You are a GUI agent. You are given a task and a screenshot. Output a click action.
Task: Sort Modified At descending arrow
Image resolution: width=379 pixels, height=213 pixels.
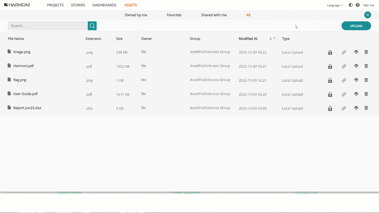271,38
